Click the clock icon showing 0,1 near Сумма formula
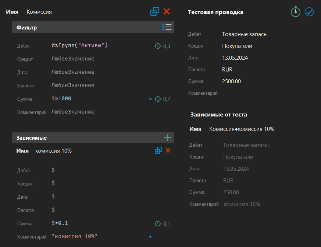 coord(158,223)
